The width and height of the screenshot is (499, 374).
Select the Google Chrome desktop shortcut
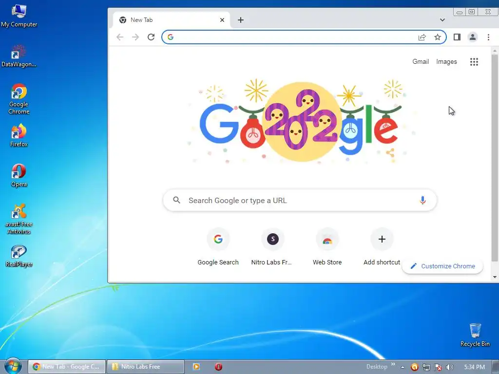pos(19,99)
